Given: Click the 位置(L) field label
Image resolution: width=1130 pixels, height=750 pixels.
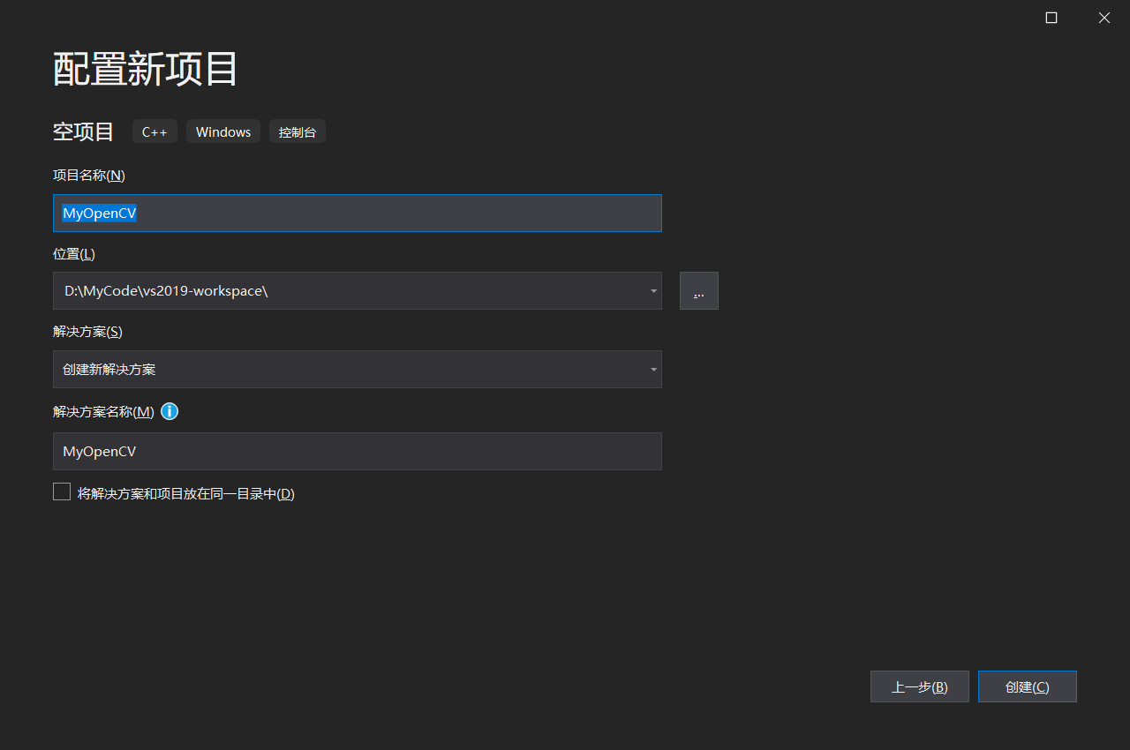Looking at the screenshot, I should pos(73,253).
